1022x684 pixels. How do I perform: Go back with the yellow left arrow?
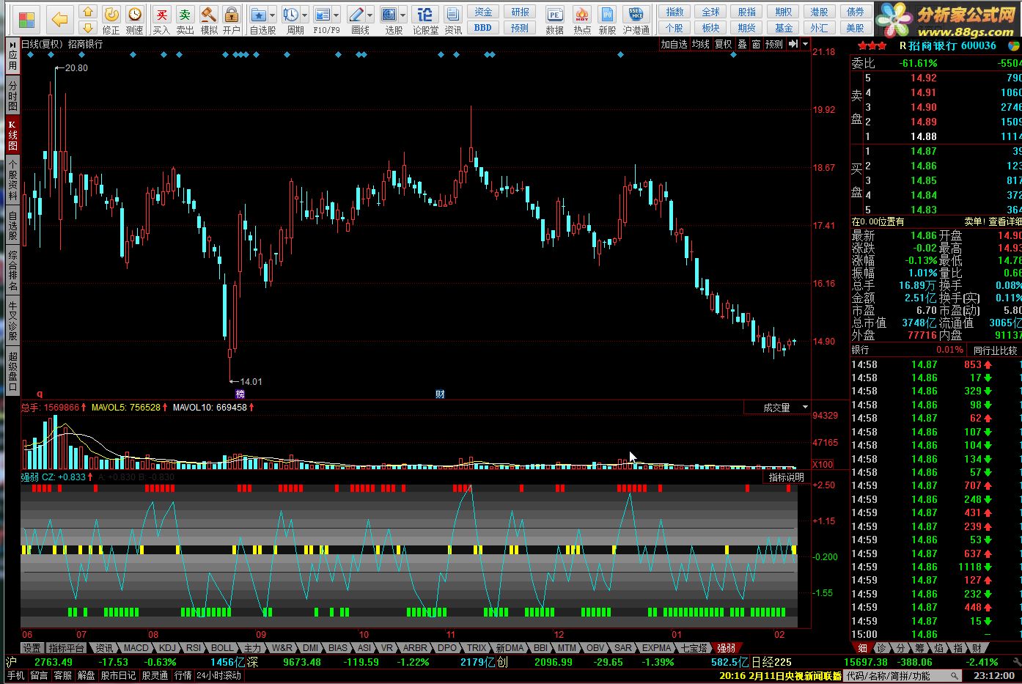[60, 19]
